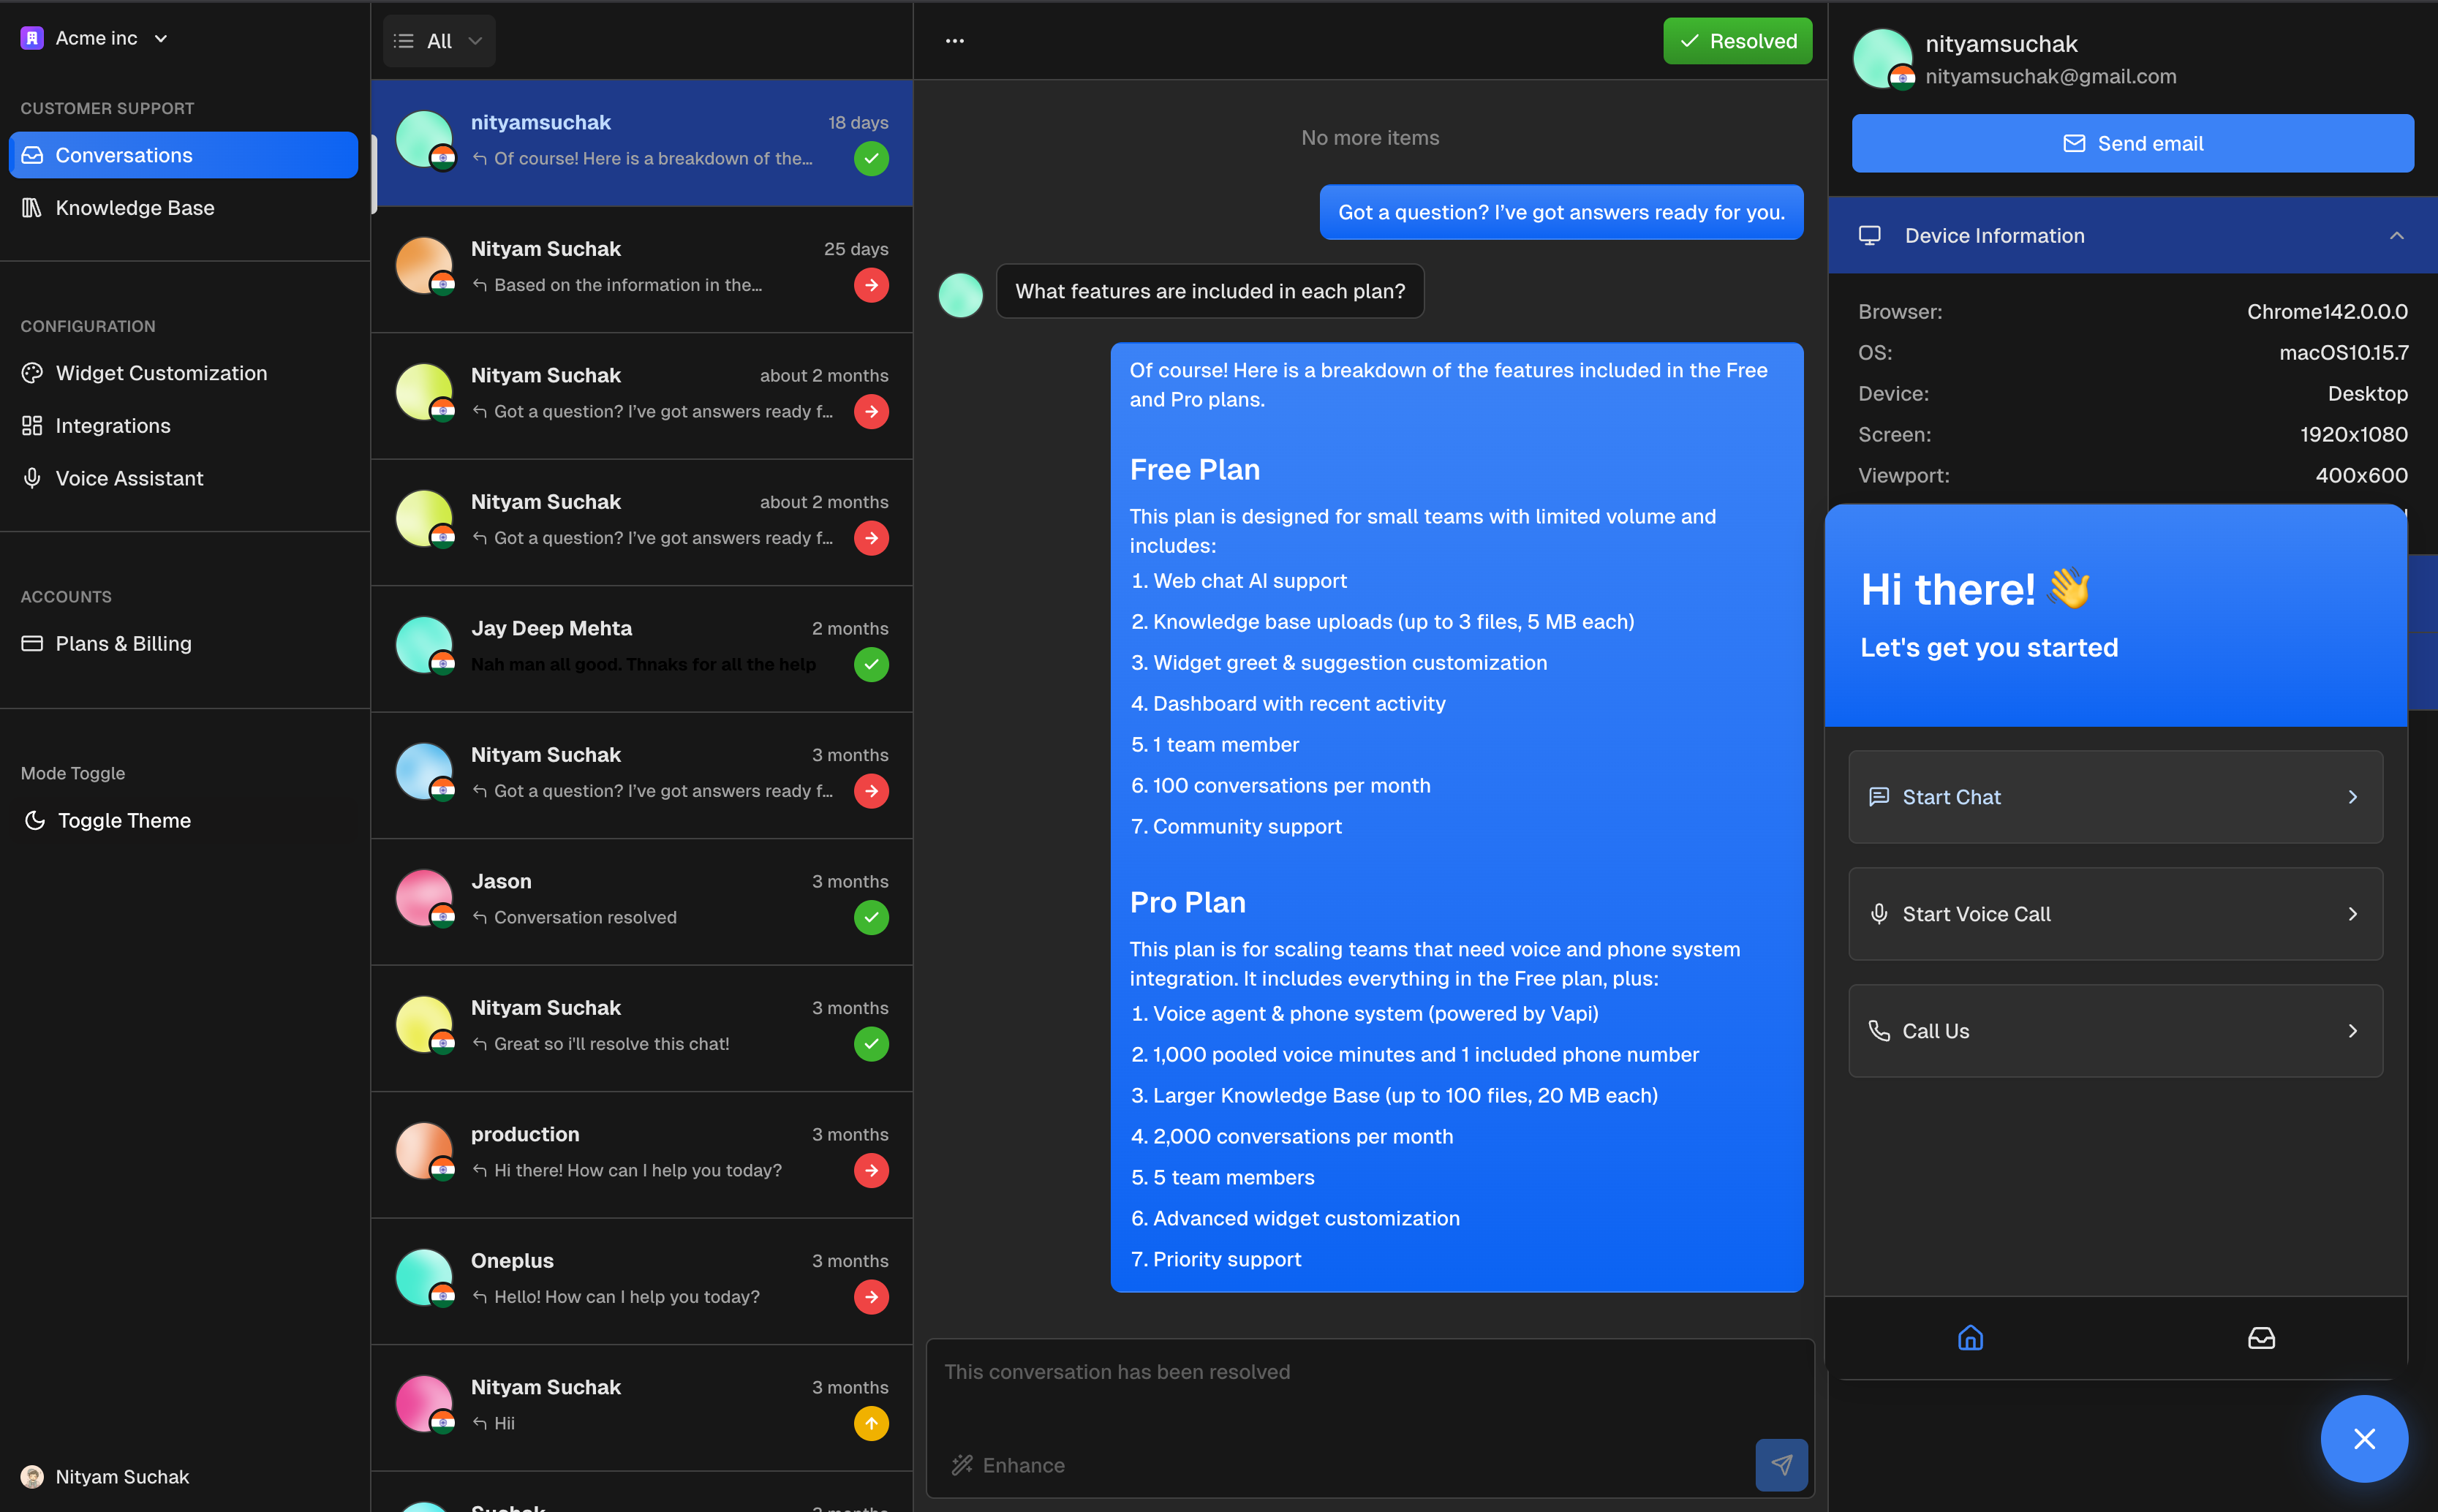
Task: Open the All conversations filter dropdown
Action: pos(438,41)
